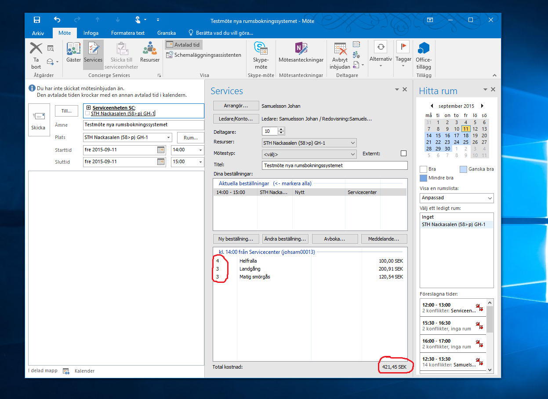This screenshot has height=399, width=548.
Task: Open the Formatera text tab
Action: click(128, 33)
